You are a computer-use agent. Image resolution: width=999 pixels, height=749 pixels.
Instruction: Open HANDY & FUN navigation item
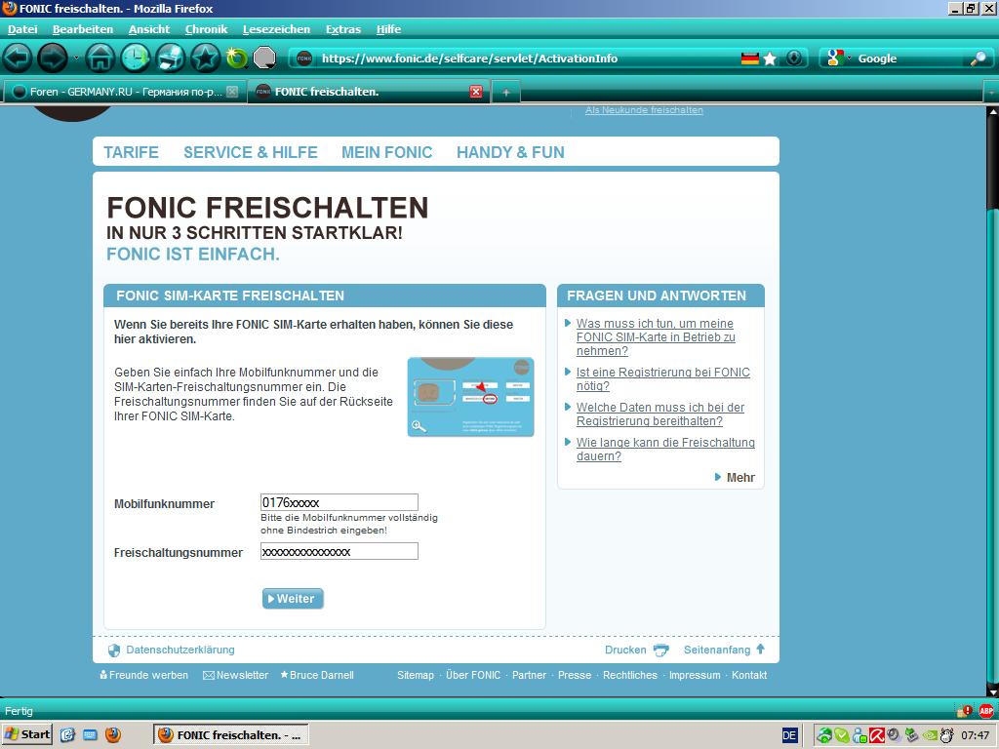510,152
